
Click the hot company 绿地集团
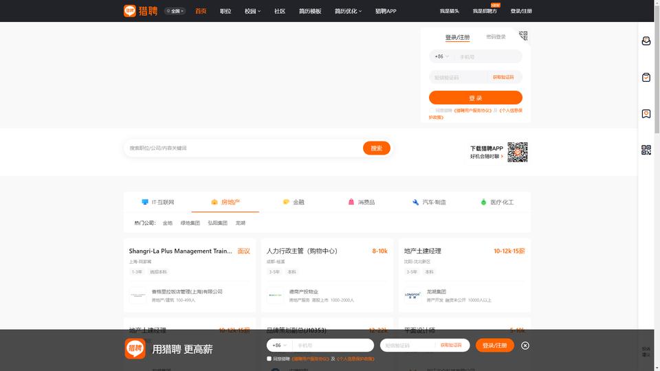coord(190,223)
